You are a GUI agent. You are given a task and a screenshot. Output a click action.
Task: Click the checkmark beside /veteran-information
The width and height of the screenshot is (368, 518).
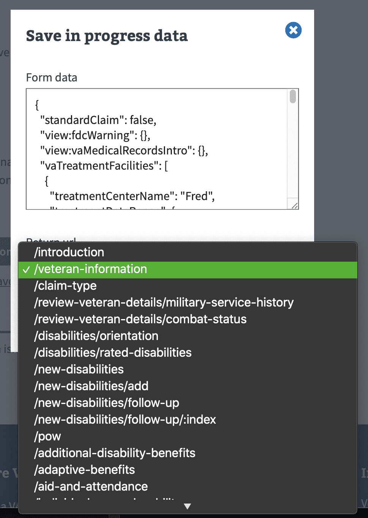(27, 269)
